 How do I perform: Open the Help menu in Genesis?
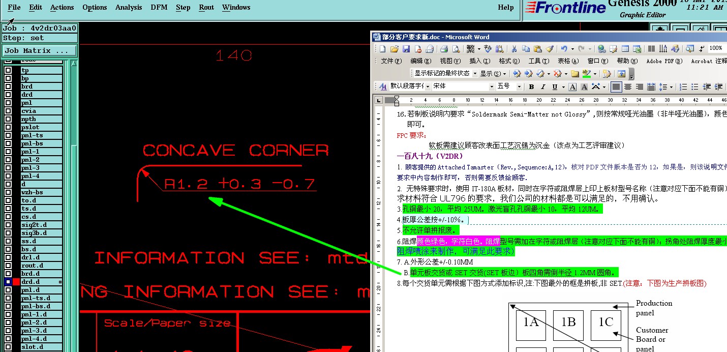tap(506, 7)
